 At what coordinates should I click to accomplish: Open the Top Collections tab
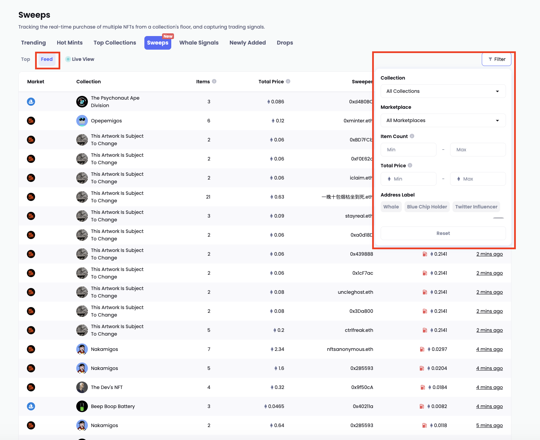coord(115,43)
